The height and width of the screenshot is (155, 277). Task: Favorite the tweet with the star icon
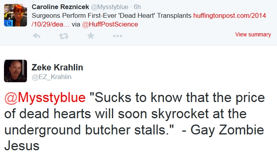point(91,36)
